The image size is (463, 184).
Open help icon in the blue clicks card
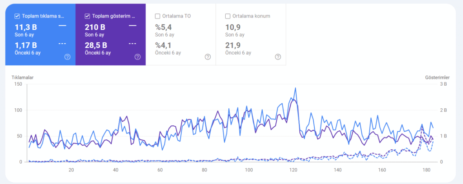click(x=67, y=57)
